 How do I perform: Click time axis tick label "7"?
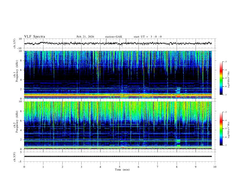coord(158,167)
